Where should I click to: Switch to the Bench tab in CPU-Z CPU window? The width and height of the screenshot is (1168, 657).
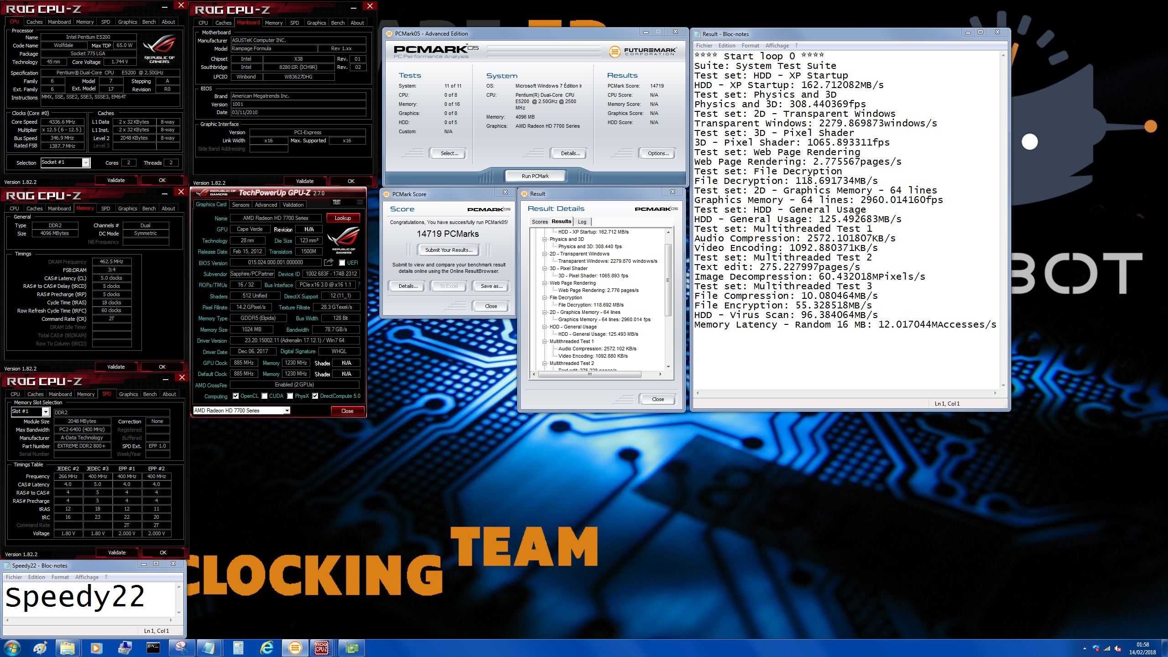(x=149, y=22)
